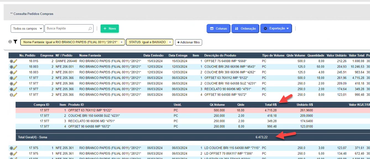Screen dimensions: 370x159
Task: Collapse the expanded OFFSET 90 64X88 row
Action: [11, 95]
